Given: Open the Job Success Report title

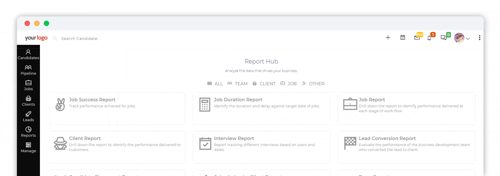Looking at the screenshot, I should [x=92, y=99].
